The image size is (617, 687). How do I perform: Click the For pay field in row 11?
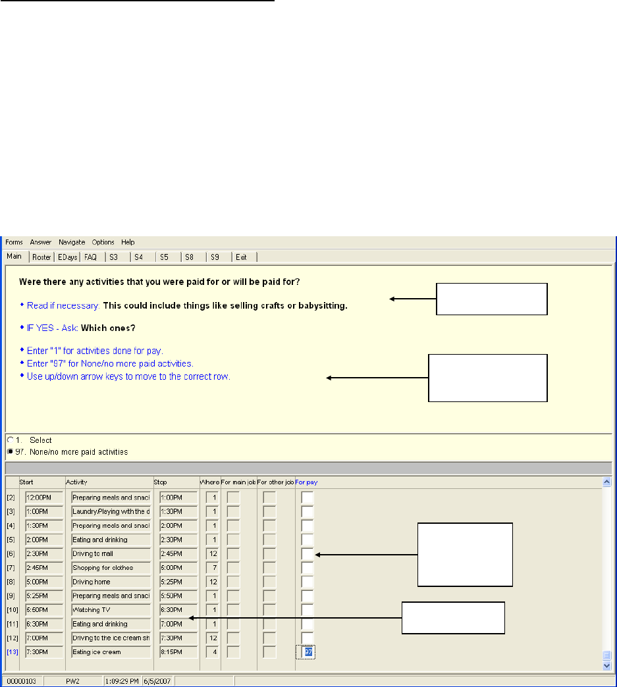click(308, 624)
